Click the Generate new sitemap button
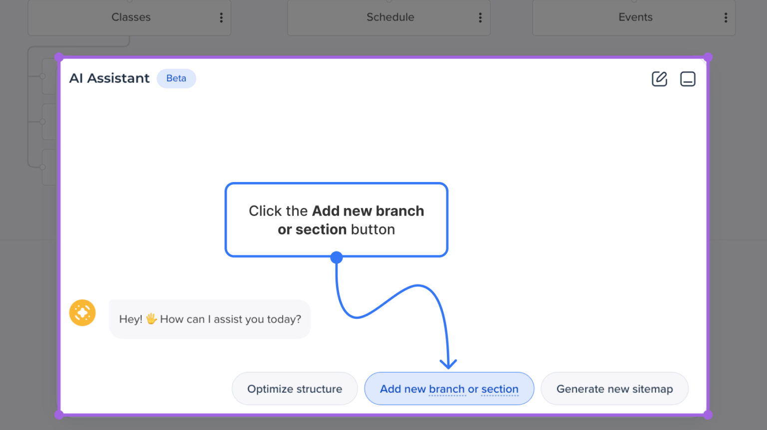This screenshot has width=767, height=430. pyautogui.click(x=615, y=389)
